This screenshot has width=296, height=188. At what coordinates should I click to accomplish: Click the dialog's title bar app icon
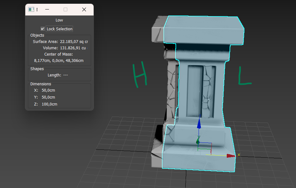pyautogui.click(x=31, y=9)
